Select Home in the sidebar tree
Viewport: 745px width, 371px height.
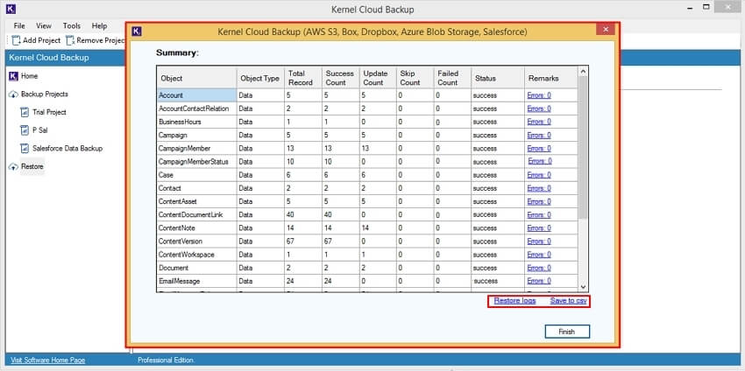pyautogui.click(x=30, y=76)
